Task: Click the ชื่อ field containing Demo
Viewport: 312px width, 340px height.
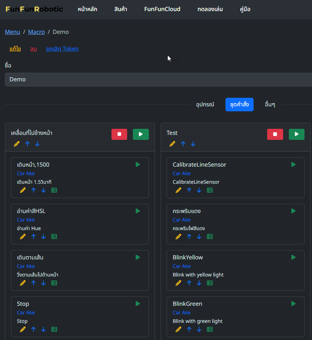Action: pos(158,79)
